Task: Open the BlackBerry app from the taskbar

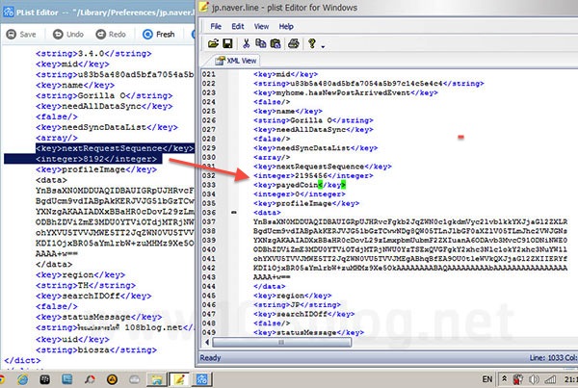Action: (x=45, y=379)
